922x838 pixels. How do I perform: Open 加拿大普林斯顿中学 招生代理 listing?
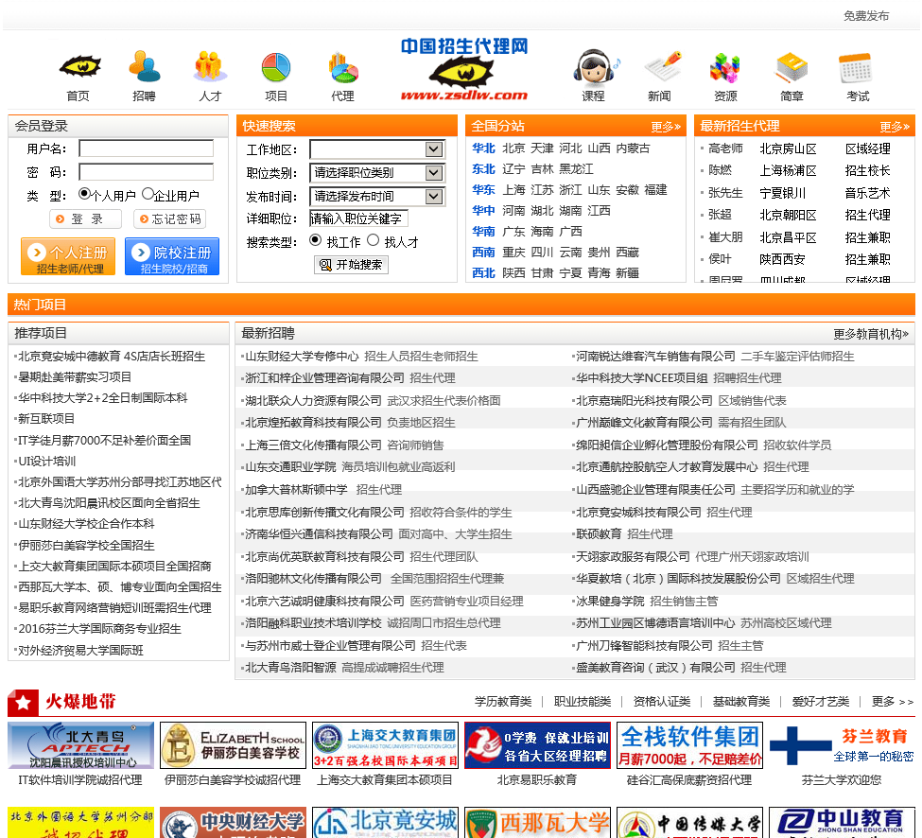[323, 489]
